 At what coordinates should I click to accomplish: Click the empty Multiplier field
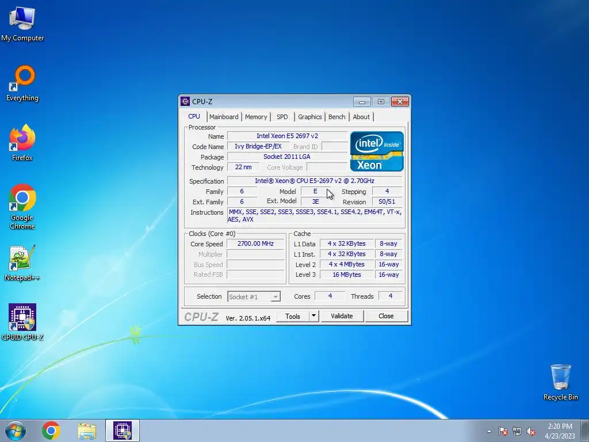[x=255, y=254]
